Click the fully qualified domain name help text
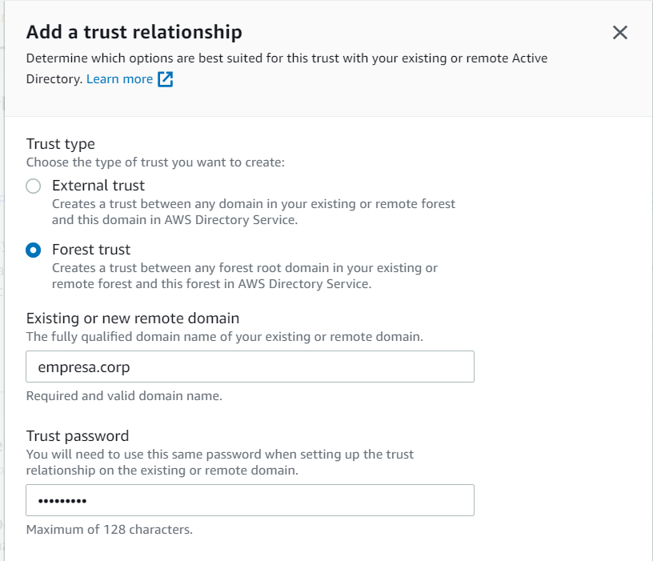 coord(225,337)
